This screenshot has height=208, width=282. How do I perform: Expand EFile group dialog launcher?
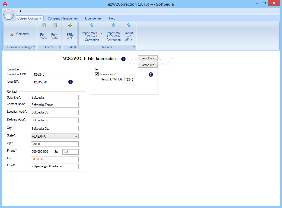pos(75,47)
